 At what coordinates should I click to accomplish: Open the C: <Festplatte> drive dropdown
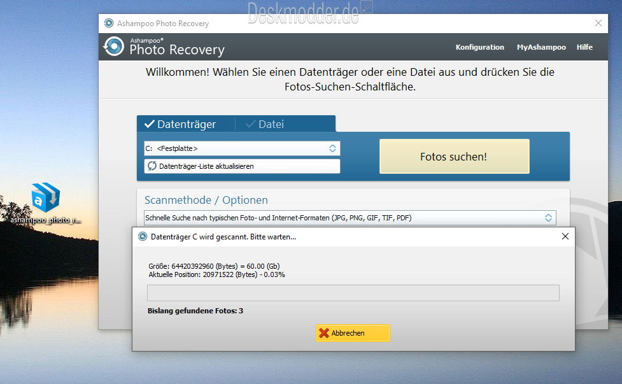click(241, 148)
